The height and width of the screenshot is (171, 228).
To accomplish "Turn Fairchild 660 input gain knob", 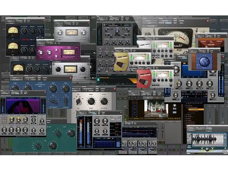I will coord(29,69).
